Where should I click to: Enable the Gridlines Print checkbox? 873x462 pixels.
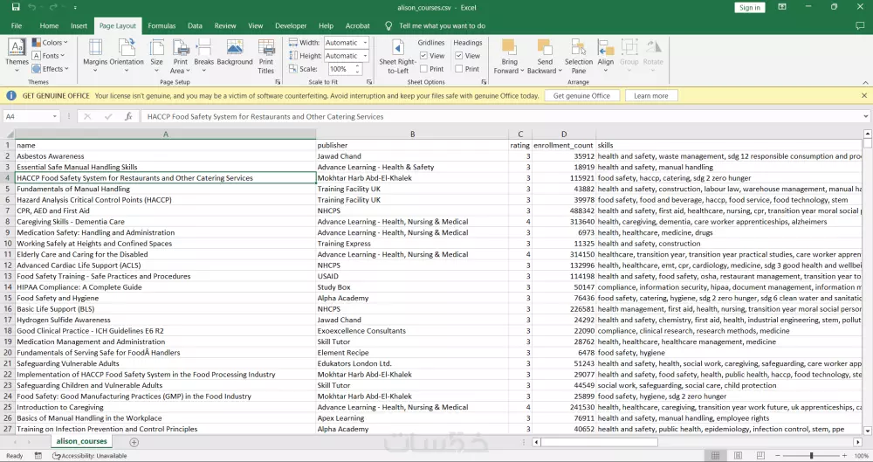click(424, 69)
